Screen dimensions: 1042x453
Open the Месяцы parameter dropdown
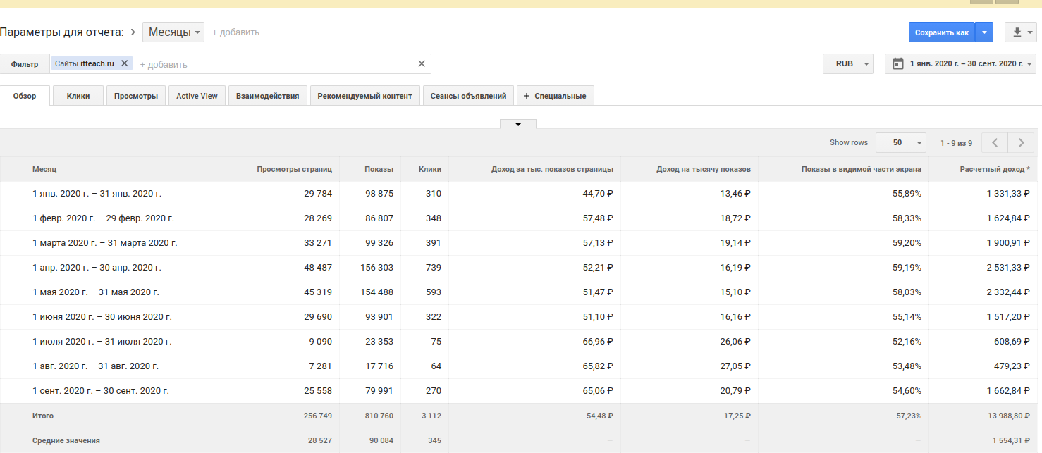point(173,32)
